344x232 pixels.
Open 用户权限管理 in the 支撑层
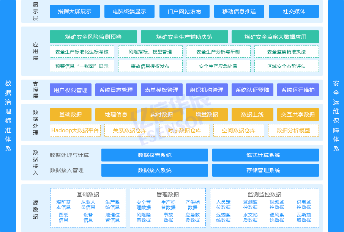coord(71,90)
